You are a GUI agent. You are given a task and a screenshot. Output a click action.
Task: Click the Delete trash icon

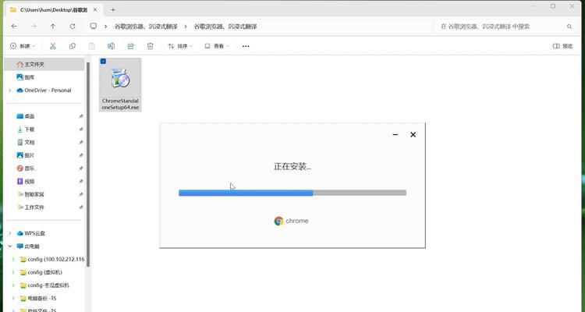pyautogui.click(x=150, y=46)
